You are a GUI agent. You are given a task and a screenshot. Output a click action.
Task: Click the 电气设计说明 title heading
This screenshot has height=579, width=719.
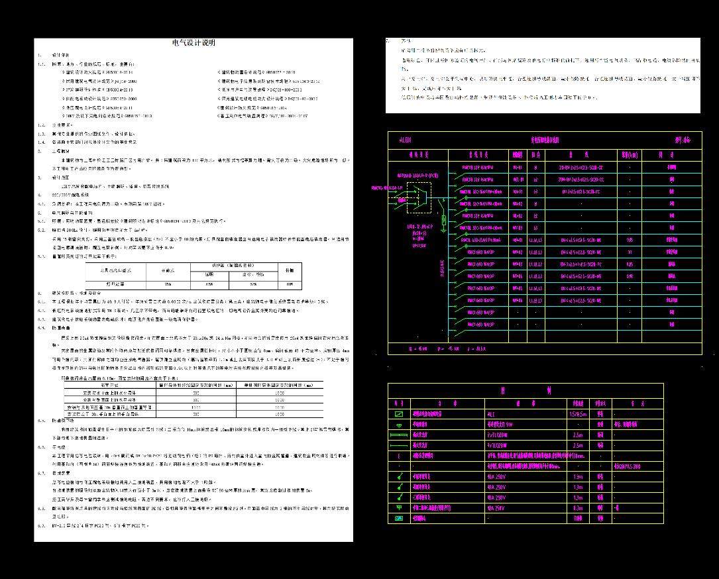(194, 43)
